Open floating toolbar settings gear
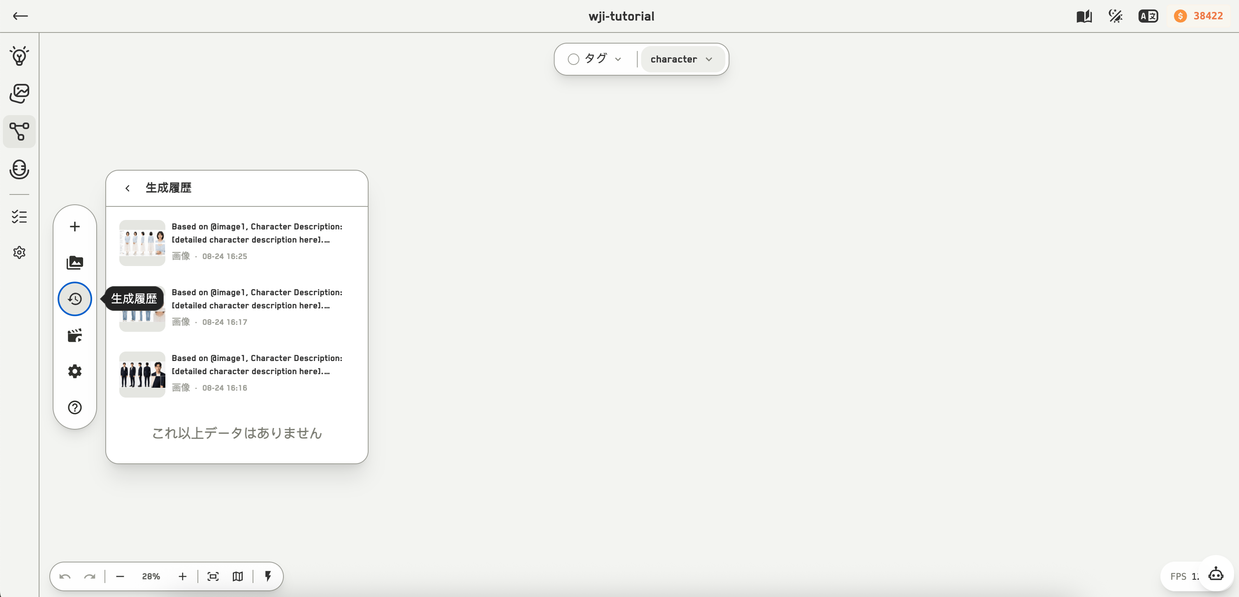 pos(74,371)
